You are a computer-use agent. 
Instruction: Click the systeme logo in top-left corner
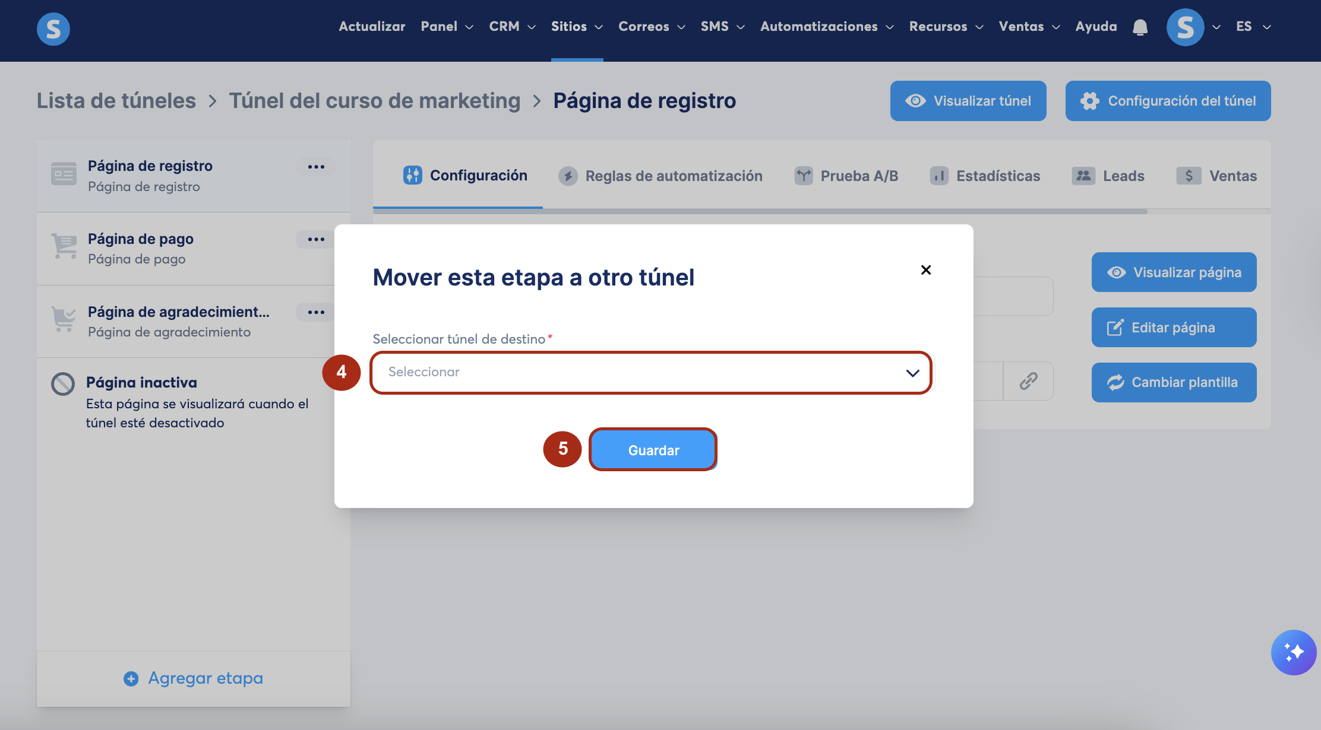53,28
